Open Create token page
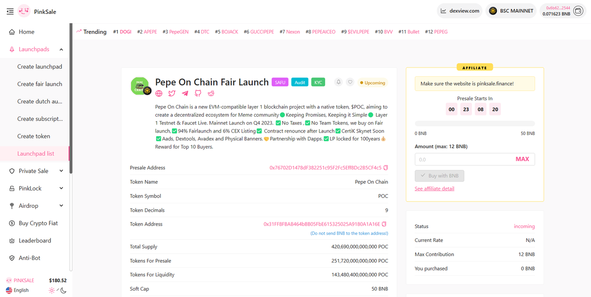 tap(35, 136)
